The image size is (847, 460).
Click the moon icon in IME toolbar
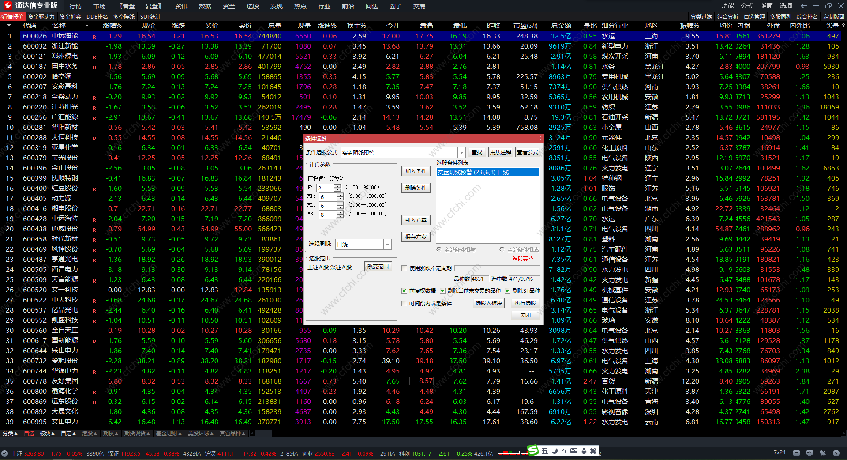click(x=555, y=451)
